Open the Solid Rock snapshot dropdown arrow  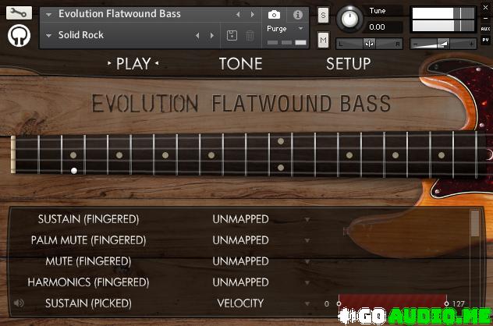pos(48,36)
